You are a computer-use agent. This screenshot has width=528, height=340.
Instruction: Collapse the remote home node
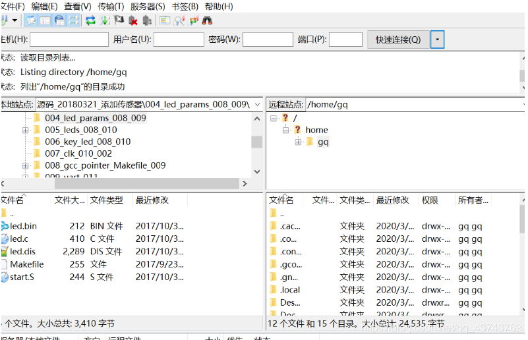click(x=285, y=130)
